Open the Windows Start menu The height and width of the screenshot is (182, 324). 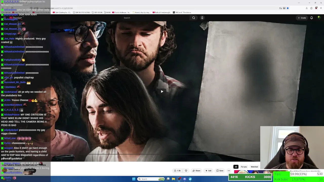coord(134,179)
